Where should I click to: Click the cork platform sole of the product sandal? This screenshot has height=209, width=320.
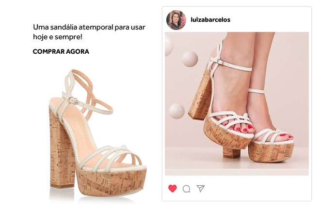click(x=111, y=182)
